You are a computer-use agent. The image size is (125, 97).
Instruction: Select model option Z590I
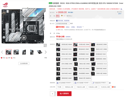pyautogui.click(x=64, y=54)
